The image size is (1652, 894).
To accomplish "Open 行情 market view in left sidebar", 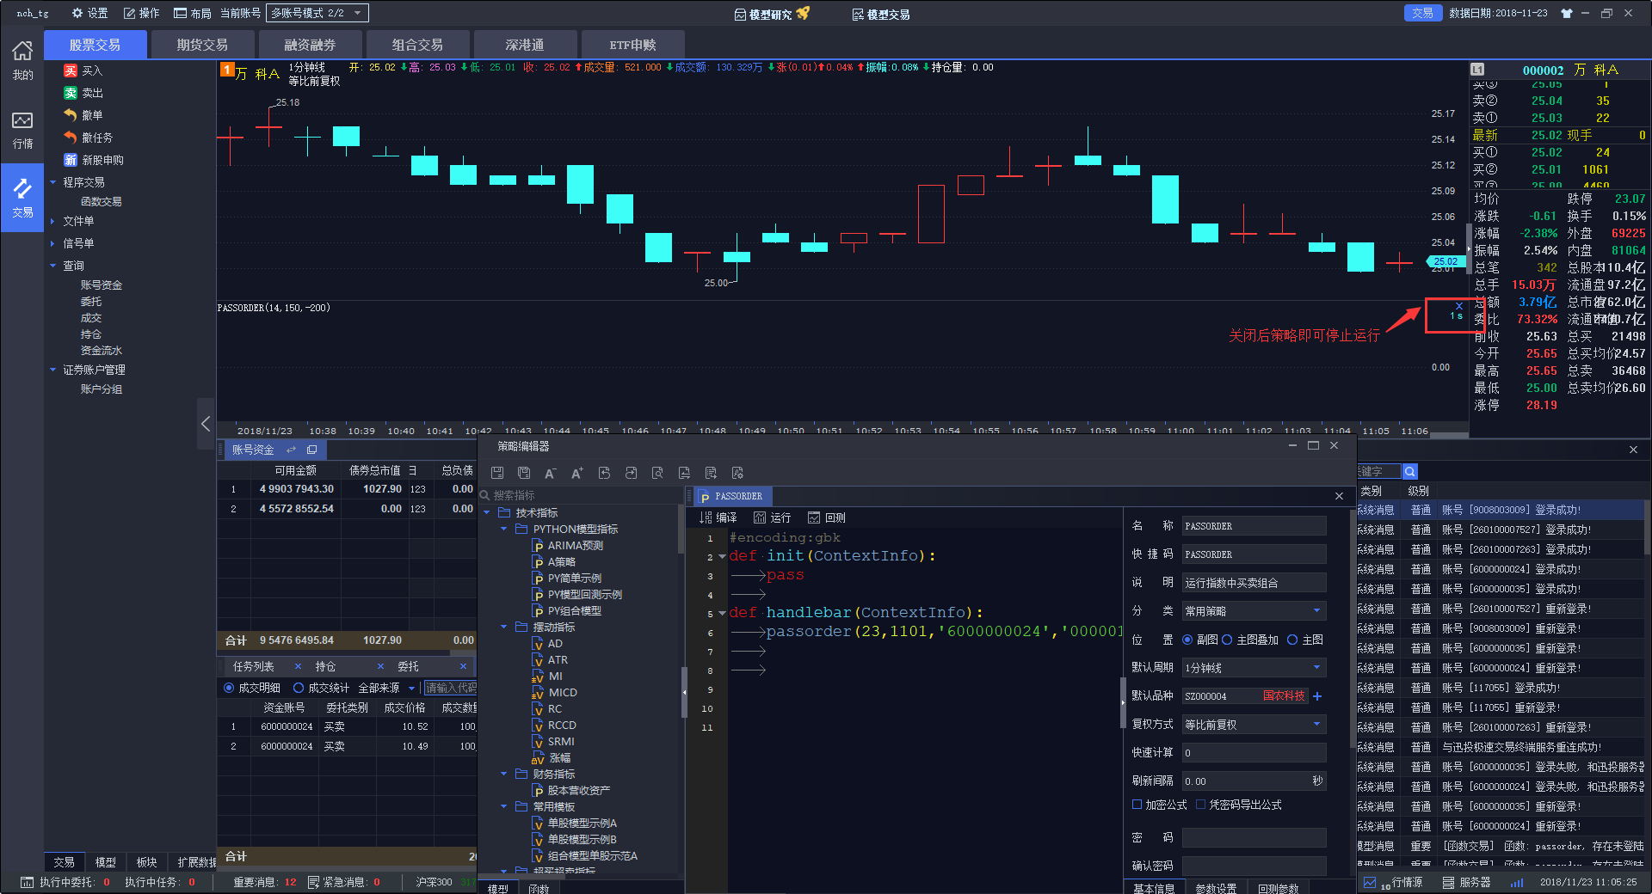I will pos(22,130).
